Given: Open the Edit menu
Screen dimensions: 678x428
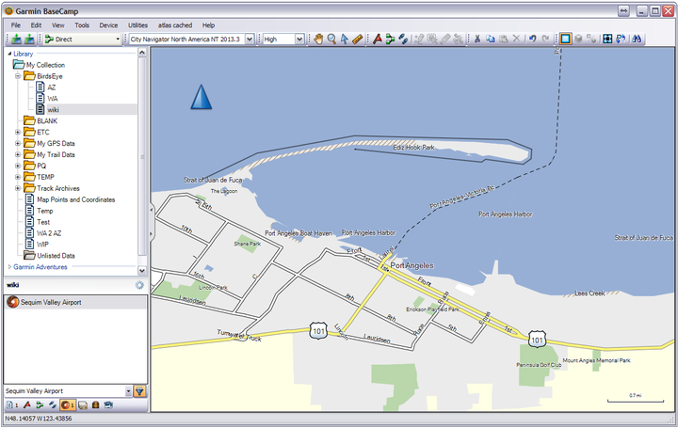Looking at the screenshot, I should 36,25.
